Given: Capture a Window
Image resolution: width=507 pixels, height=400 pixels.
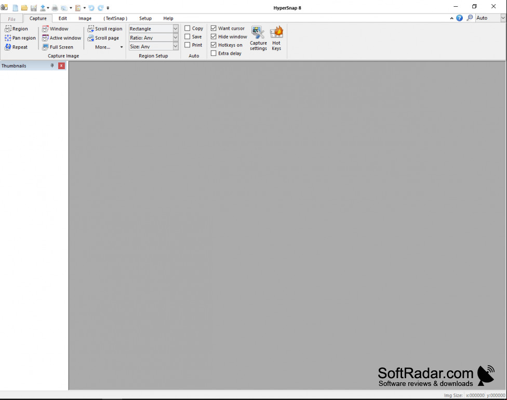Looking at the screenshot, I should coord(55,29).
